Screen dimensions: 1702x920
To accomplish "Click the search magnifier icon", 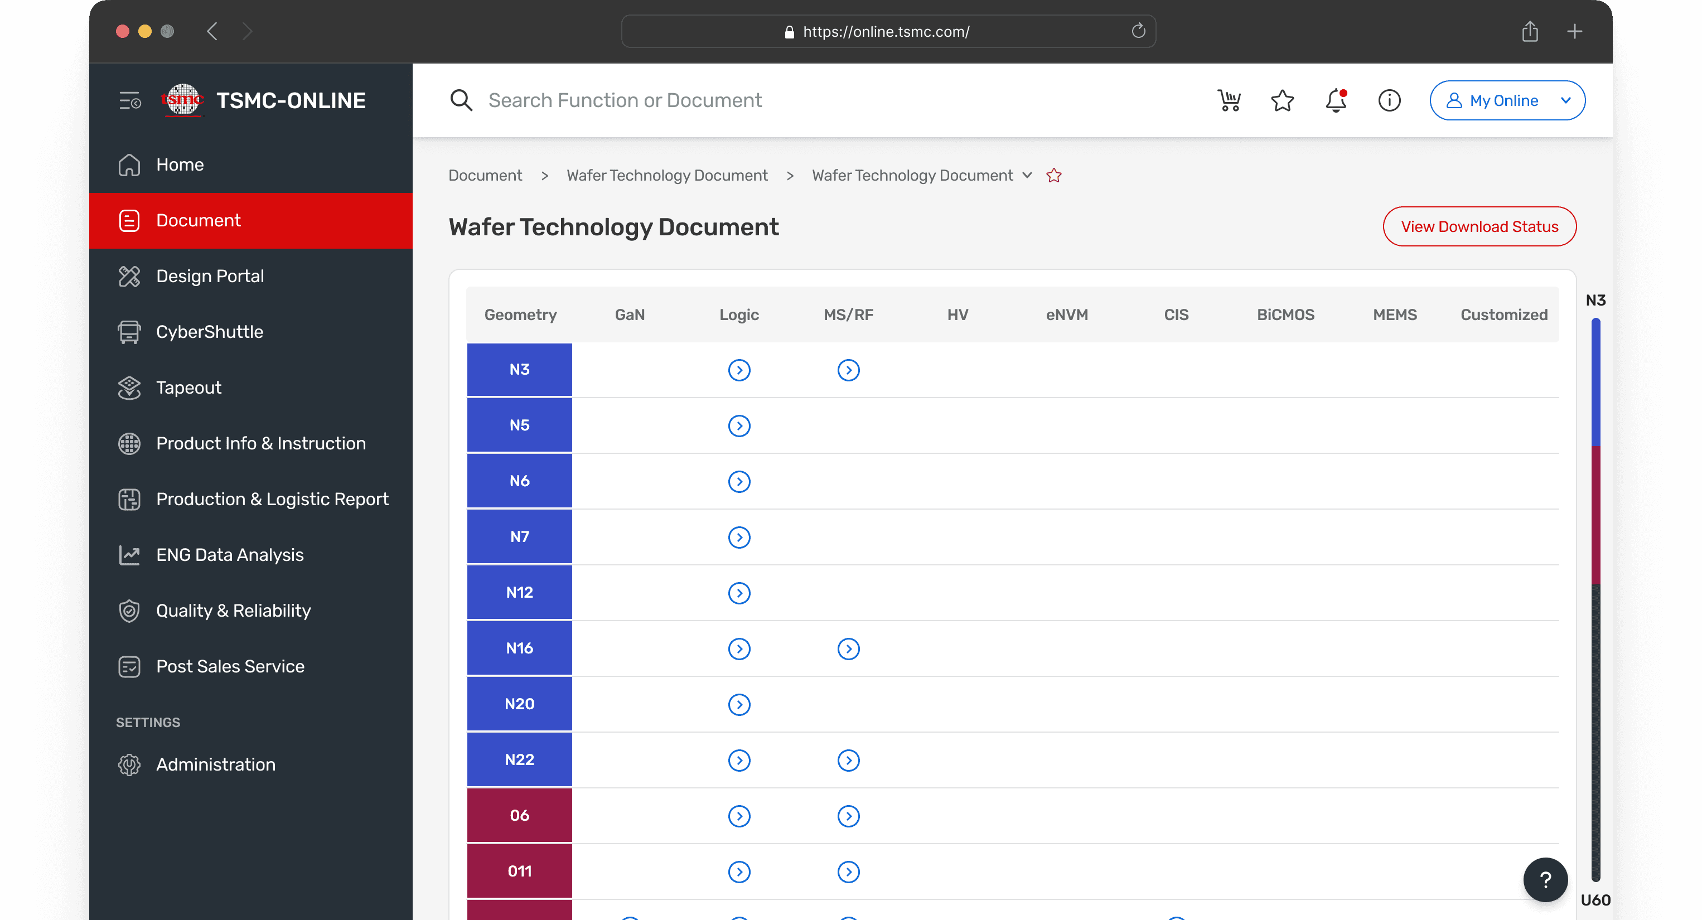I will tap(461, 100).
